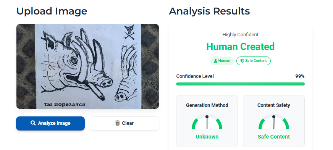Click the Unknown generation method label

[207, 137]
